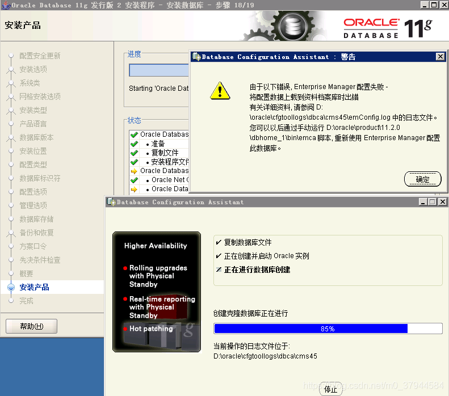Image resolution: width=449 pixels, height=396 pixels.
Task: Click the Starting 'Oracle Dat status text
Action: click(158, 88)
